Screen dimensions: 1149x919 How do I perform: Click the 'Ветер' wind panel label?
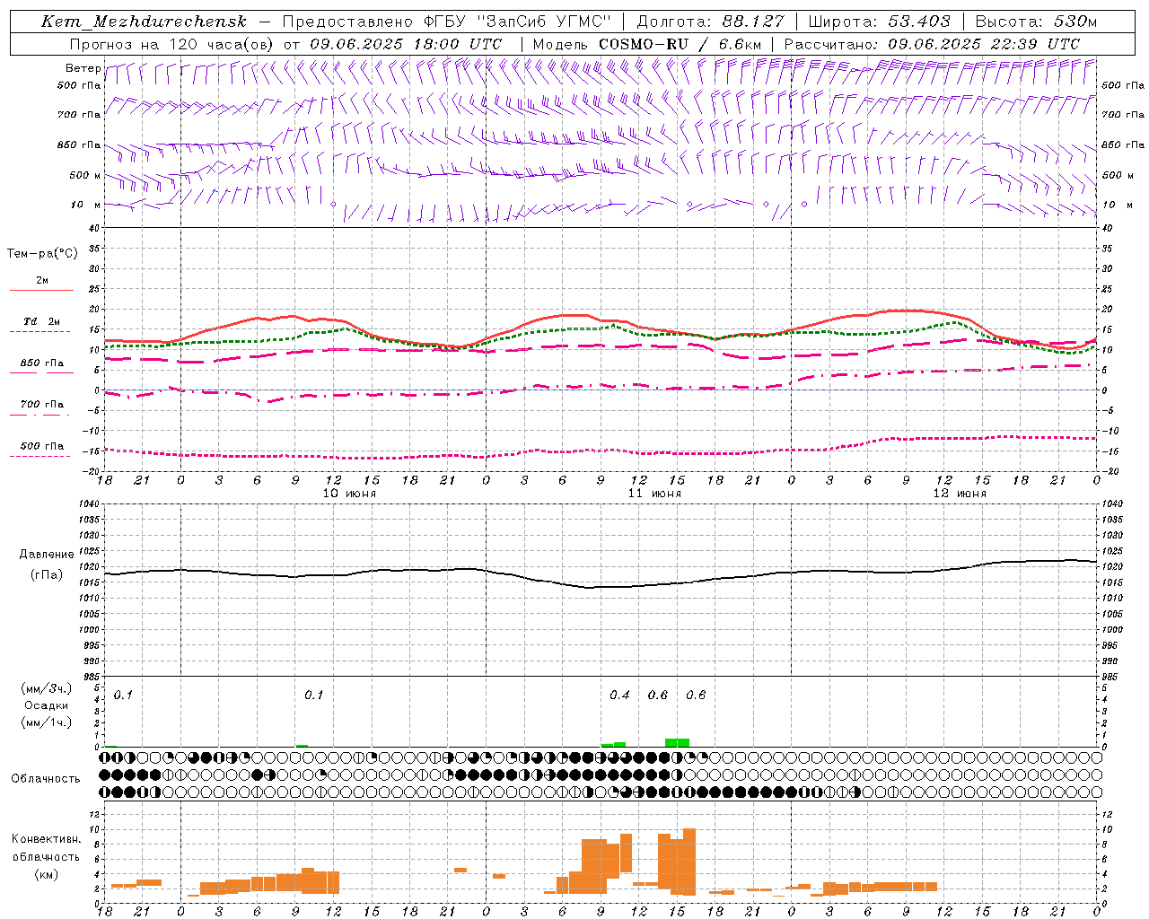click(83, 68)
